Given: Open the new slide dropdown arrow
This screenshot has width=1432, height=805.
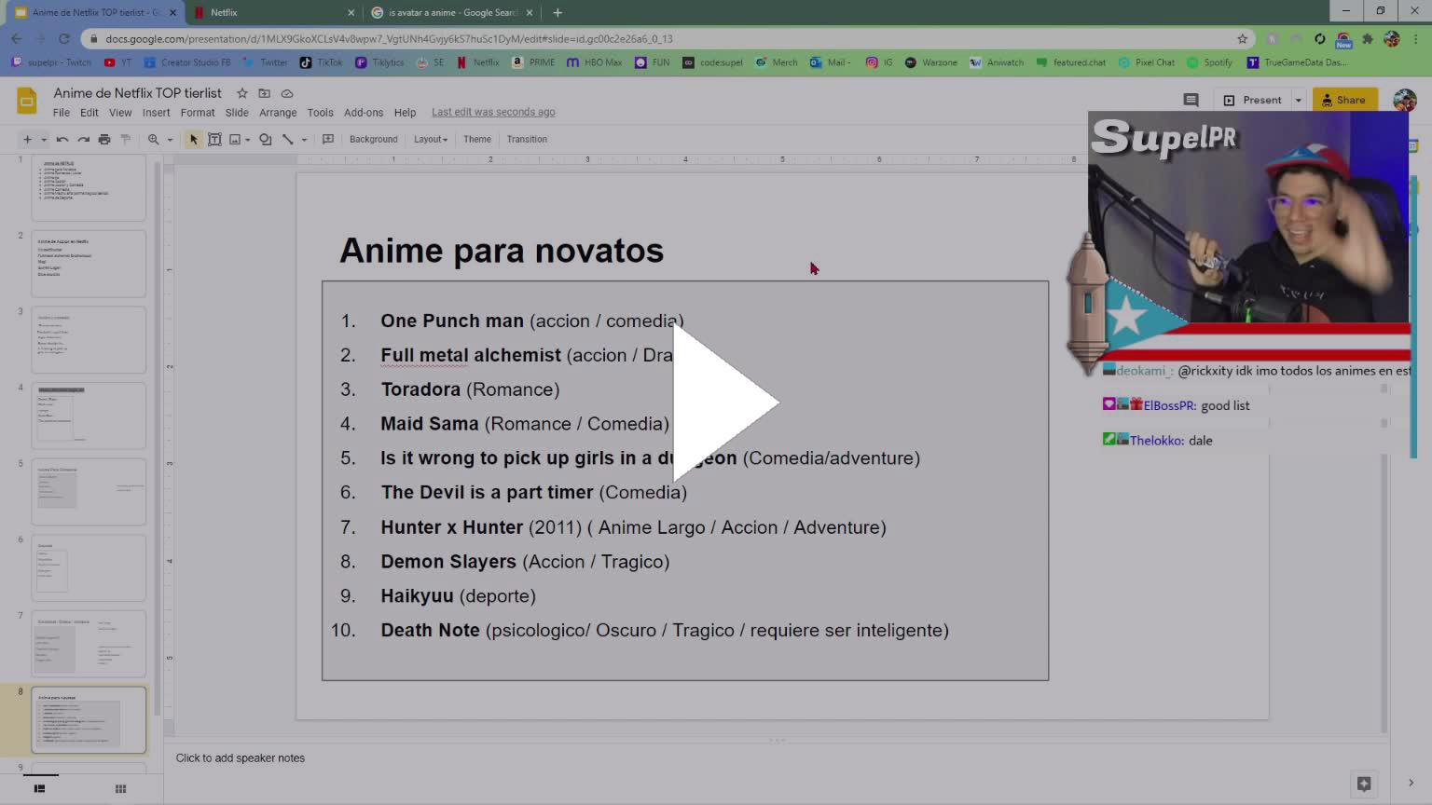Looking at the screenshot, I should click(x=43, y=140).
